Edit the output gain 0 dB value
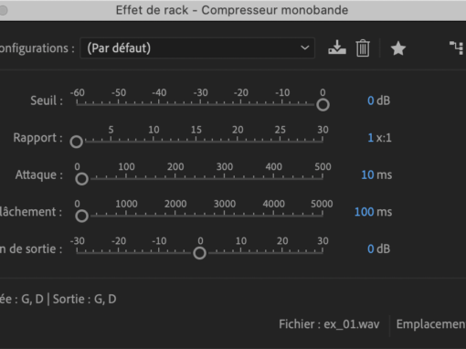Image resolution: width=466 pixels, height=349 pixels. [371, 249]
